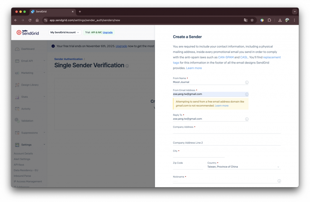Click the browser reload icon

[30, 20]
